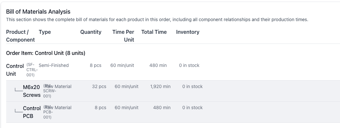This screenshot has width=340, height=128.
Task: Click the Semi-Finished type label
Action: pos(54,65)
